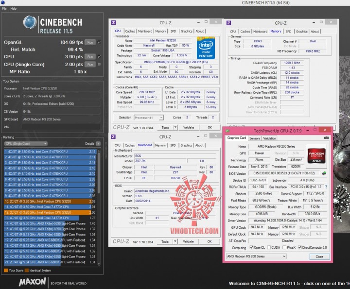Viewport: 350px width, 289px height.
Task: Open the Cinebench File menu
Action: tap(4, 8)
